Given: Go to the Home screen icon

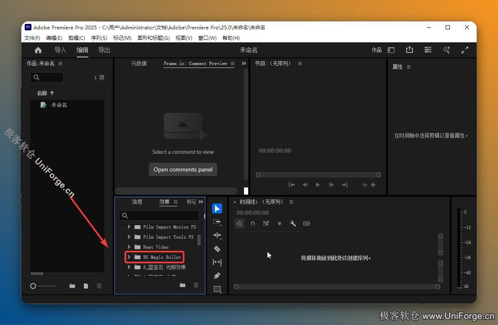Looking at the screenshot, I should coord(38,50).
